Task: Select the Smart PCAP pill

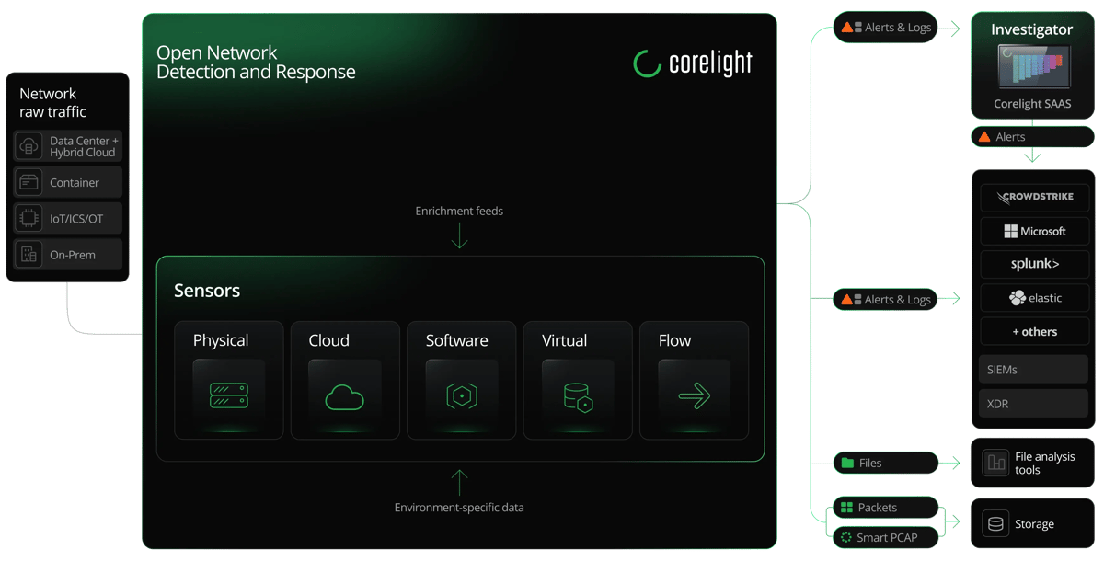Action: tap(885, 537)
